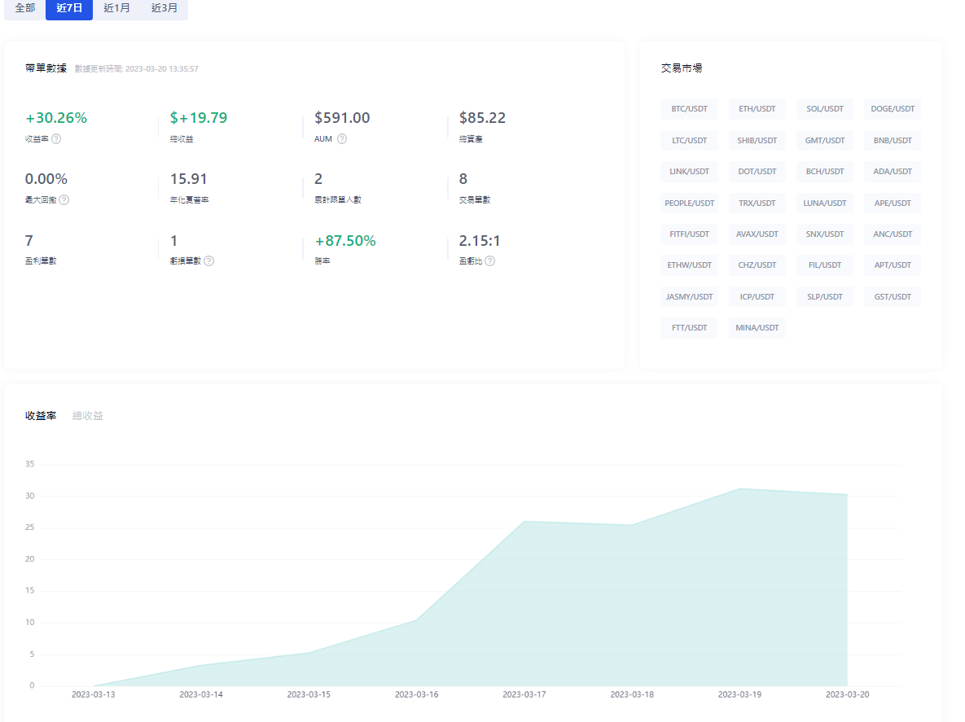Show the 盈虧比 explanation icon

[490, 261]
